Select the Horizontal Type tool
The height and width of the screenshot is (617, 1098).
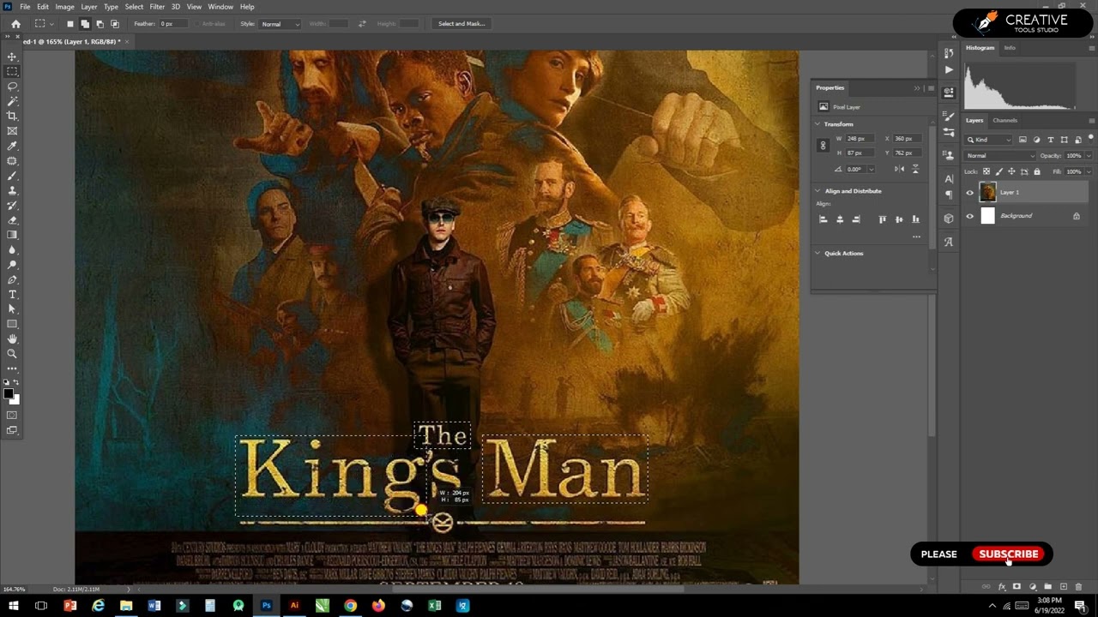tap(12, 294)
